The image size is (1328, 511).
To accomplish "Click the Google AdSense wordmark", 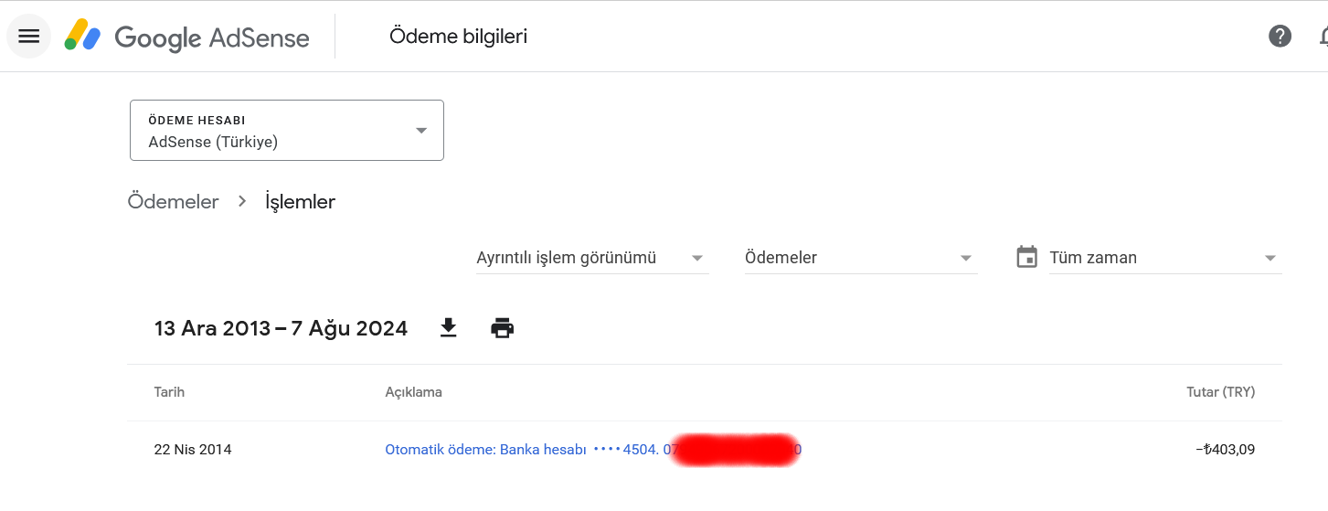I will (x=212, y=37).
